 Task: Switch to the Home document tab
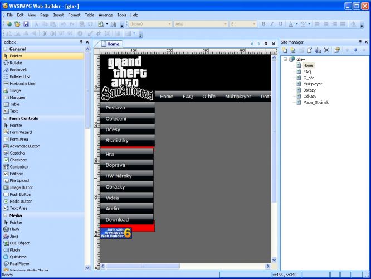110,44
